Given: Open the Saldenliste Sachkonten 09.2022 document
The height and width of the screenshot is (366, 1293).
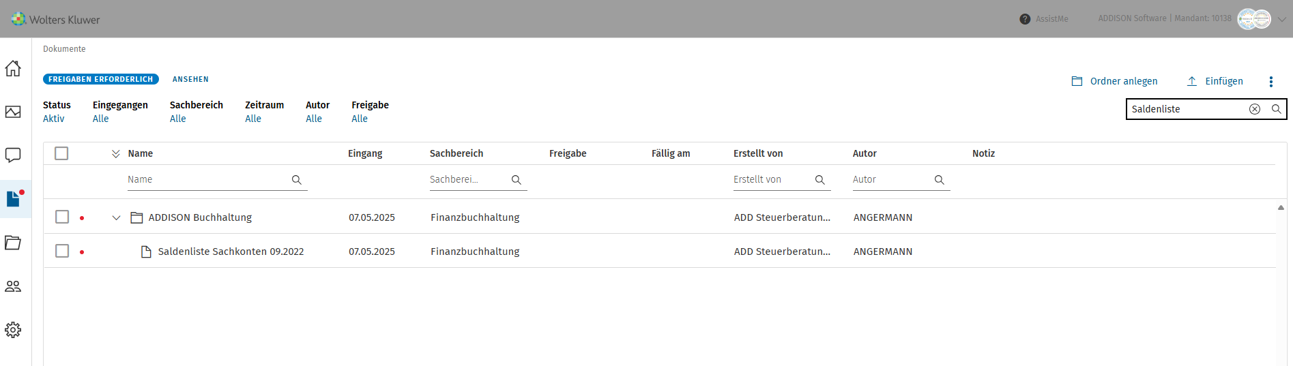Looking at the screenshot, I should 231,251.
